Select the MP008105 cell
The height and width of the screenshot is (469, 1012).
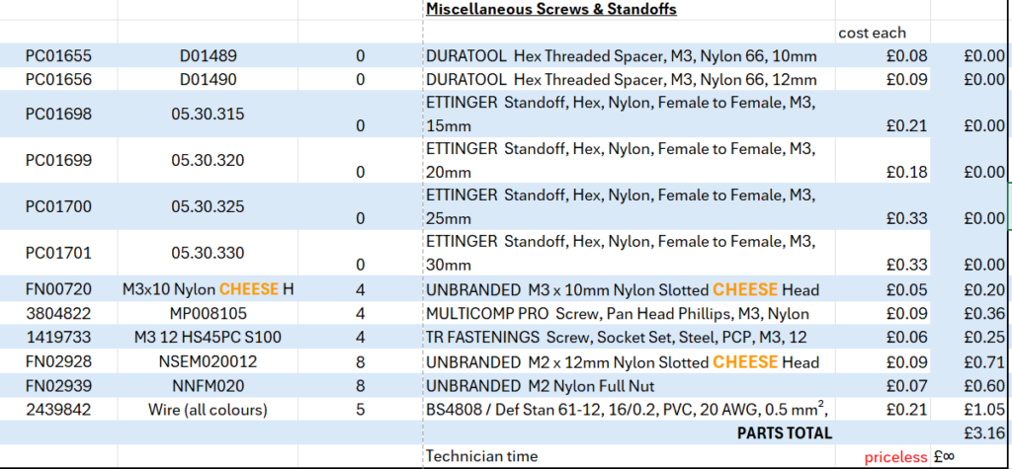207,314
